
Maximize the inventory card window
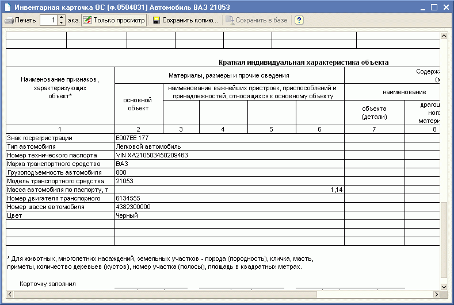(434, 7)
